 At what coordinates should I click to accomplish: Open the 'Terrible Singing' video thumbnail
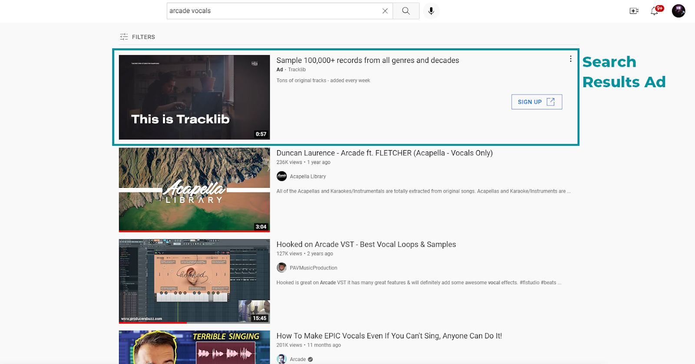[194, 347]
